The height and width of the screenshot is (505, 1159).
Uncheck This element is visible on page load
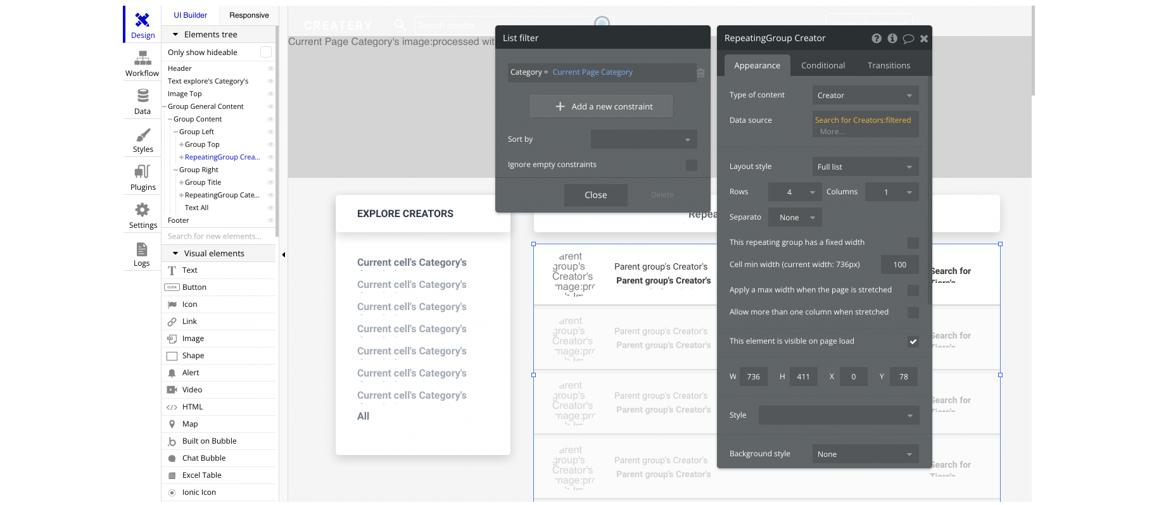pyautogui.click(x=913, y=341)
